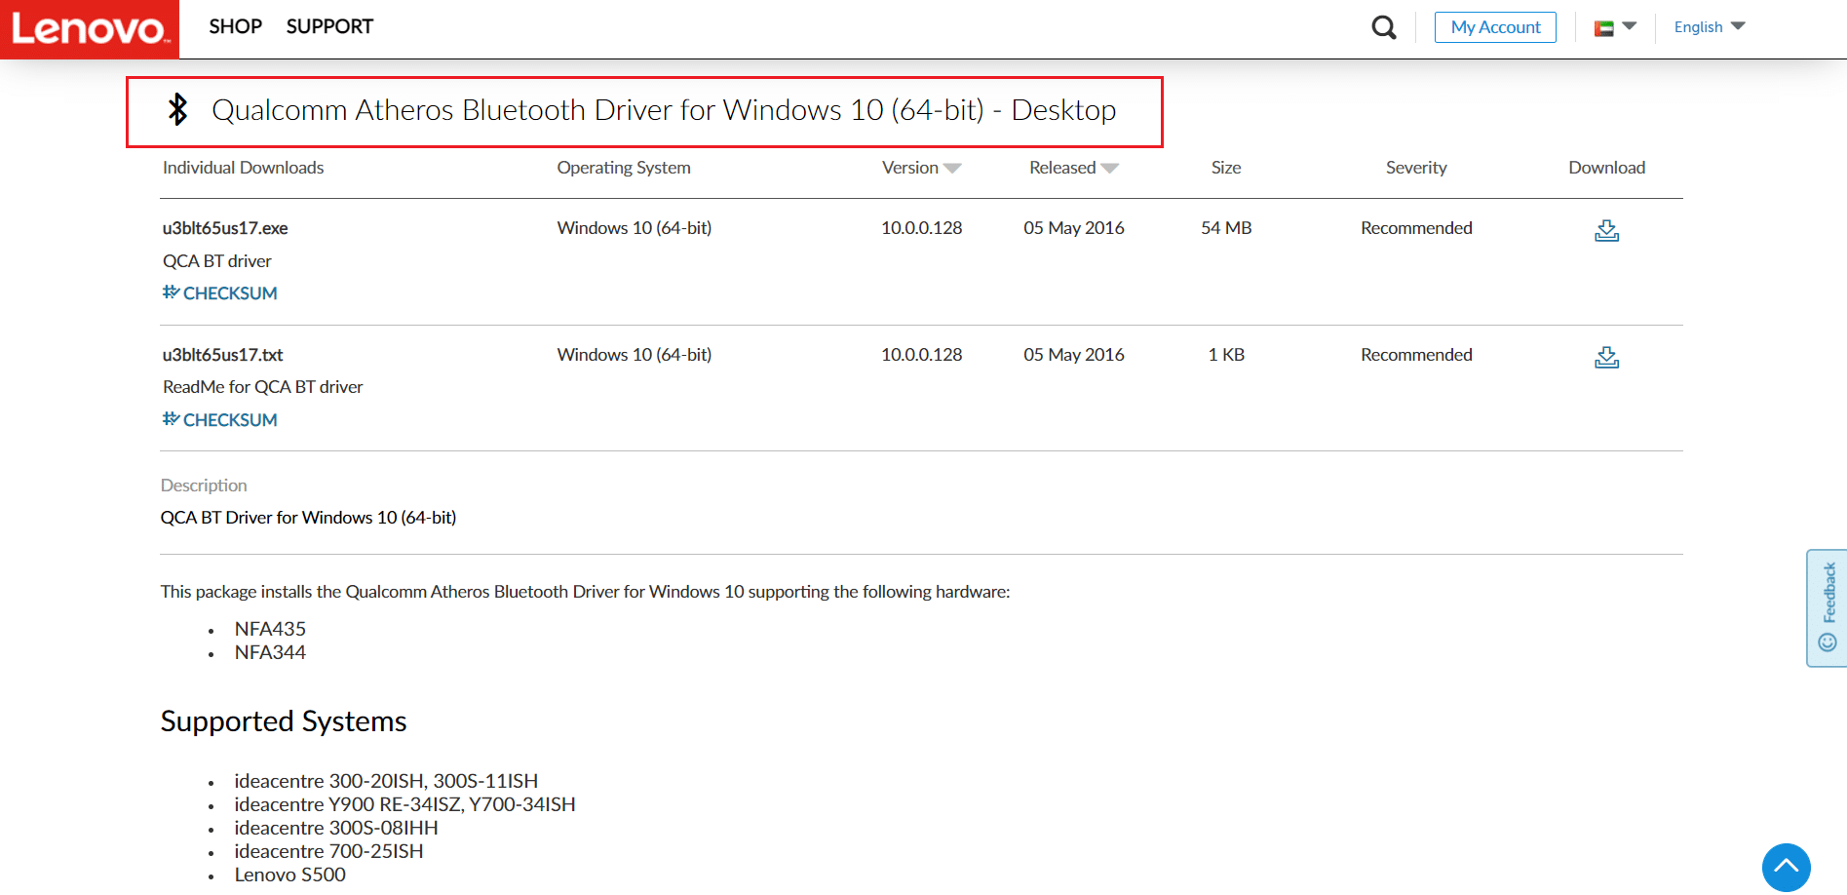Open the country flag selector

(x=1615, y=27)
